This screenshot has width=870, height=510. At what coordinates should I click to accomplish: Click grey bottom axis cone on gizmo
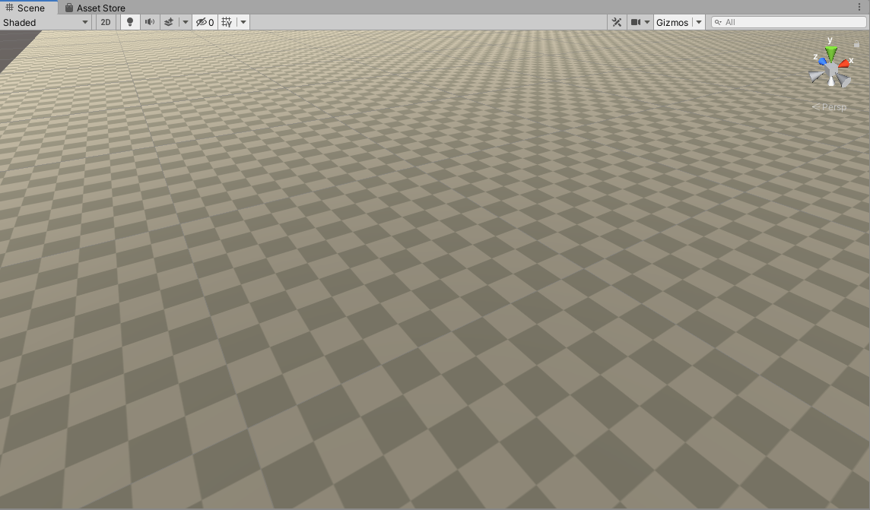[x=831, y=81]
